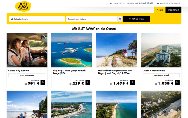Click Mit JUST AWAY an die Ostsee heading
Screen dimensions: 188x118
point(94,29)
